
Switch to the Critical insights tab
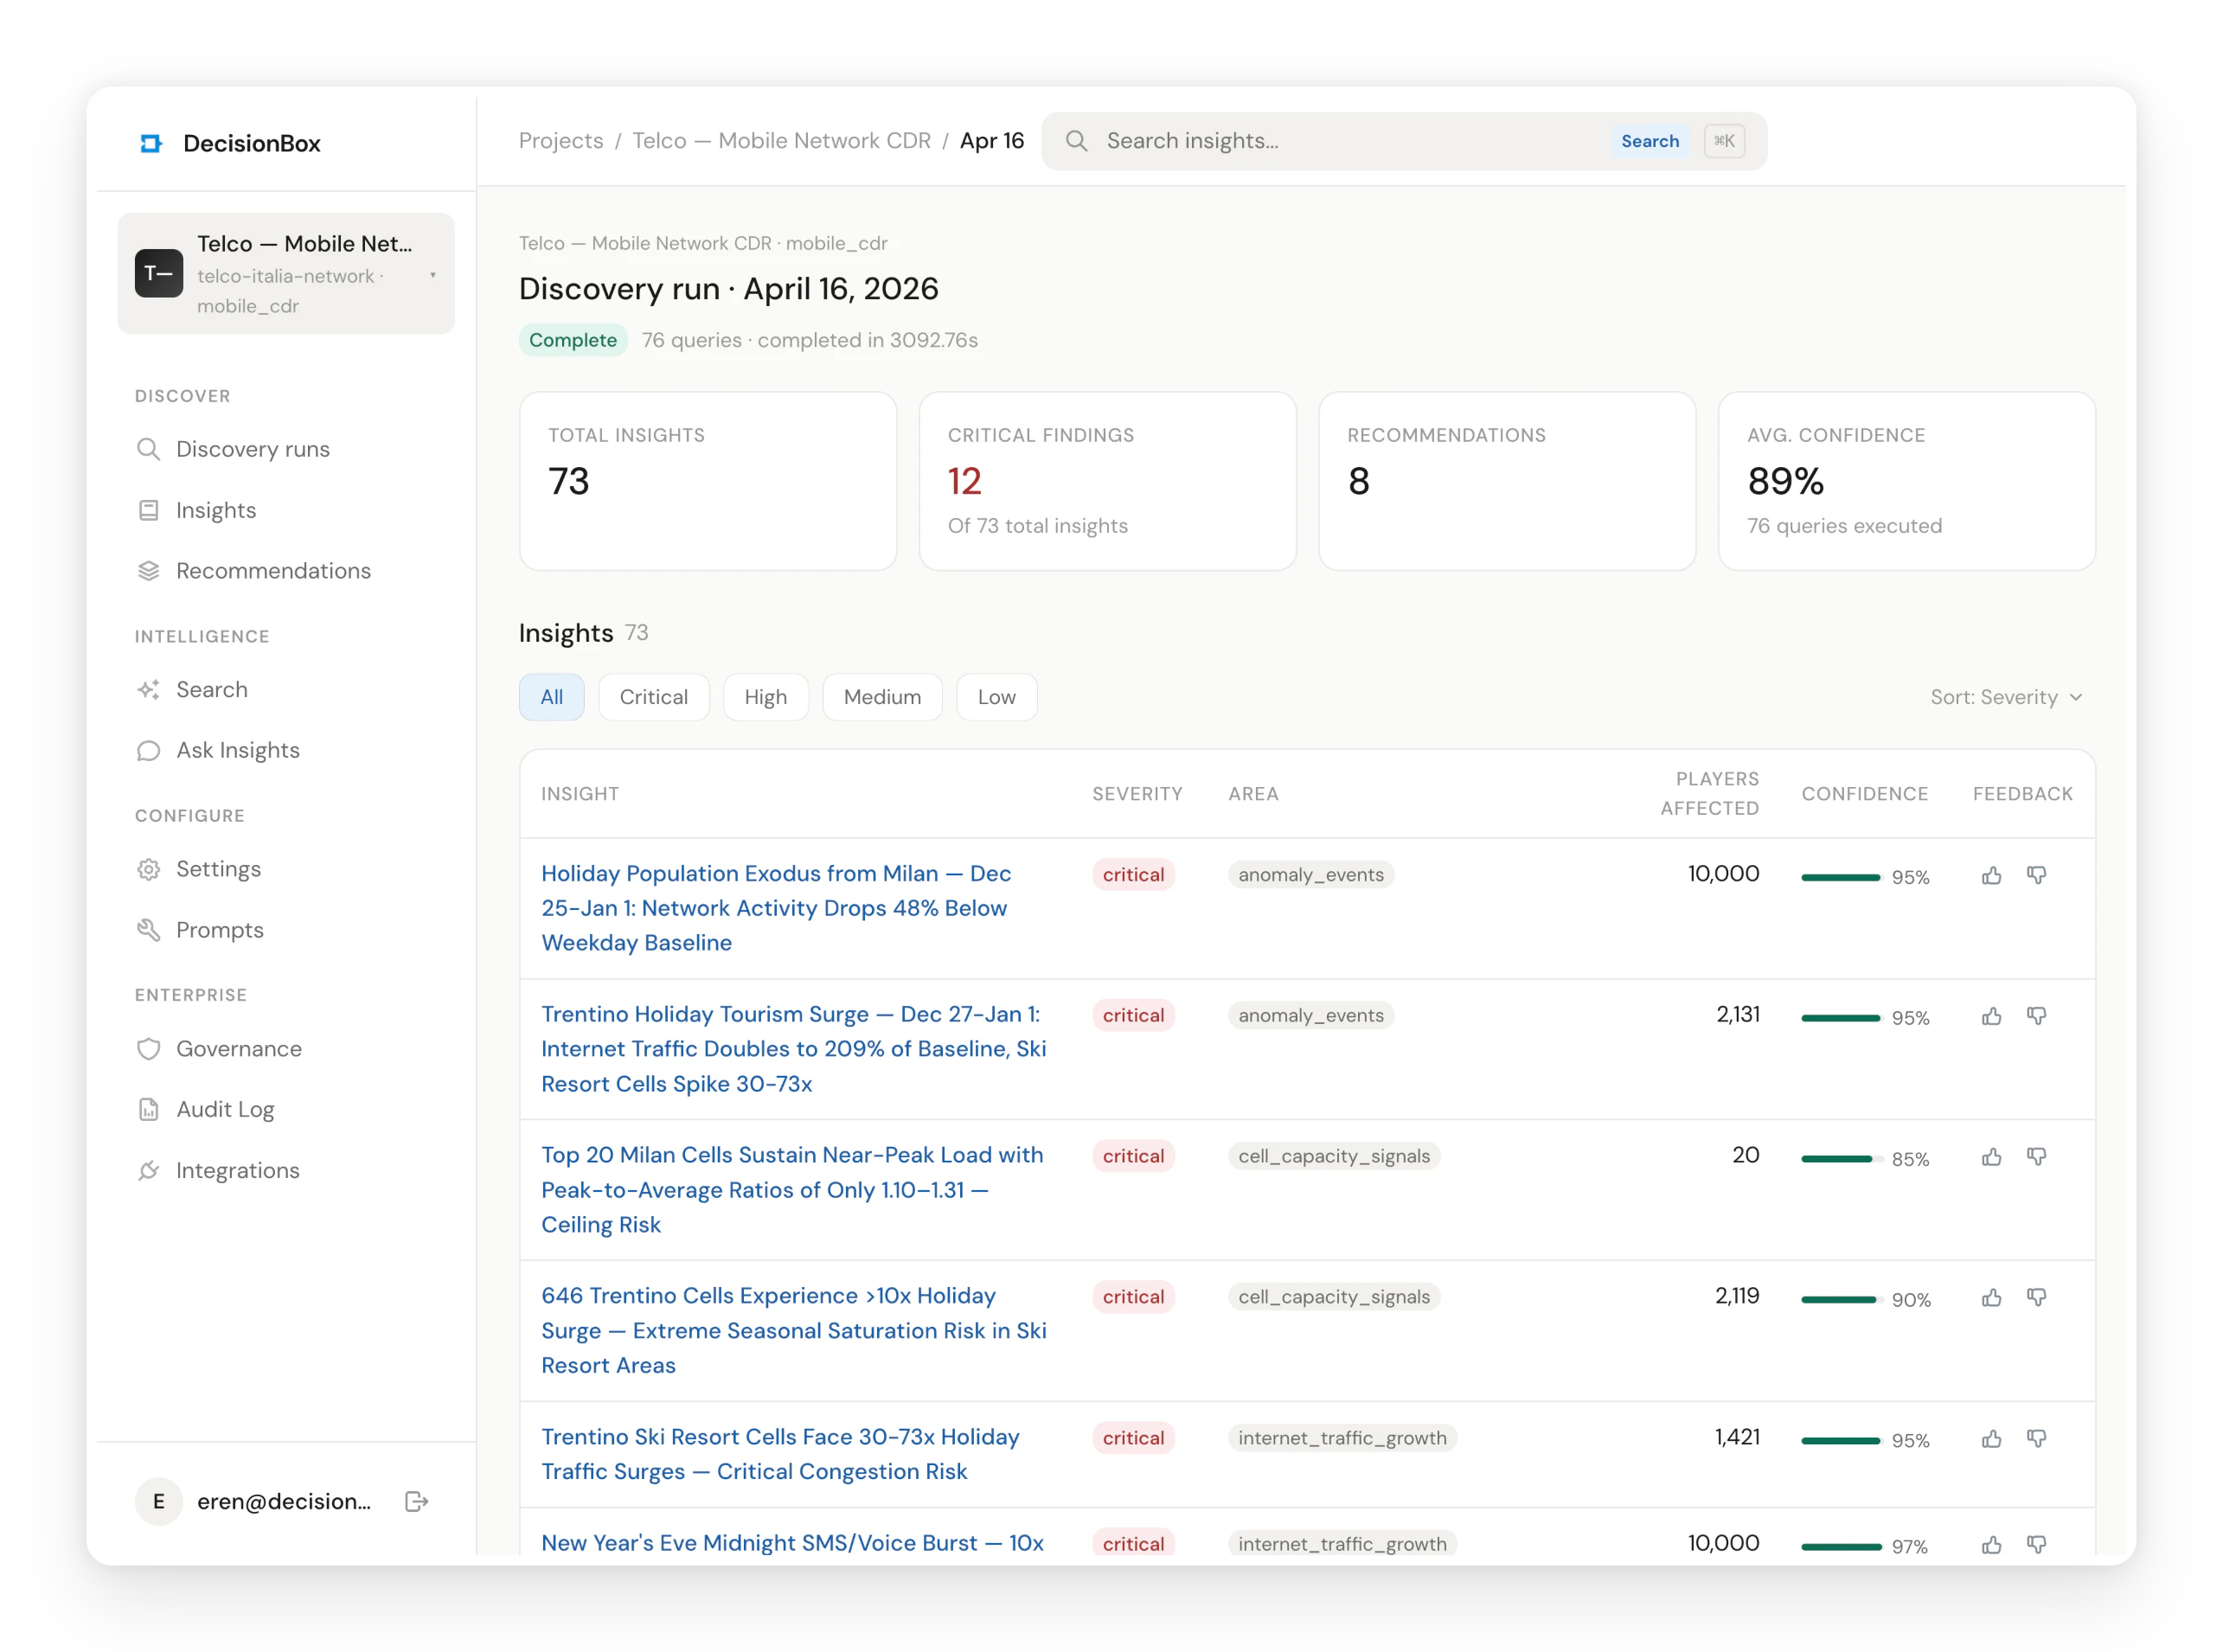(x=653, y=697)
